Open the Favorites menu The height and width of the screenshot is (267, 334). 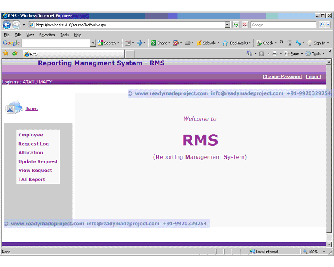[47, 35]
